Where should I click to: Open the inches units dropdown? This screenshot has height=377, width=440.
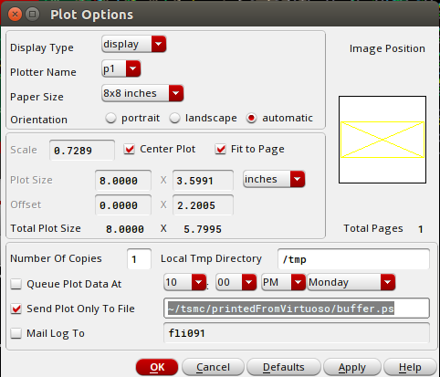(x=274, y=179)
